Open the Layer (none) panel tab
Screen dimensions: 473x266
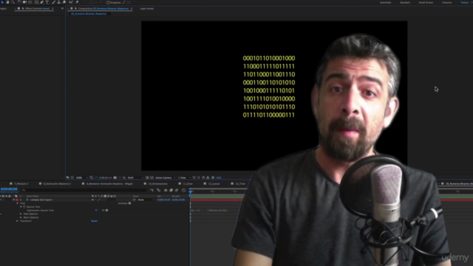[x=147, y=8]
